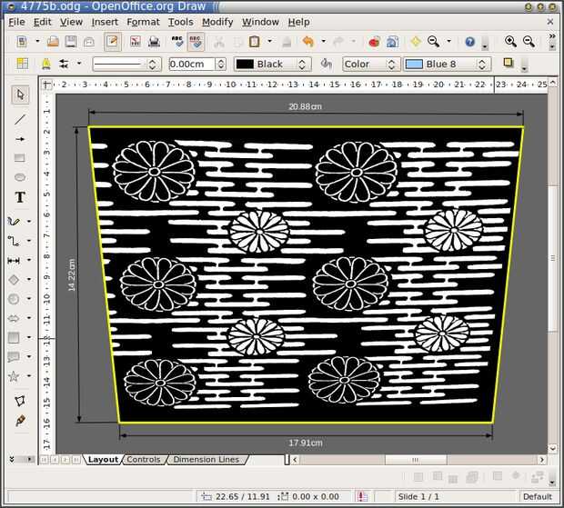
Task: Open the Modify menu
Action: (x=217, y=22)
